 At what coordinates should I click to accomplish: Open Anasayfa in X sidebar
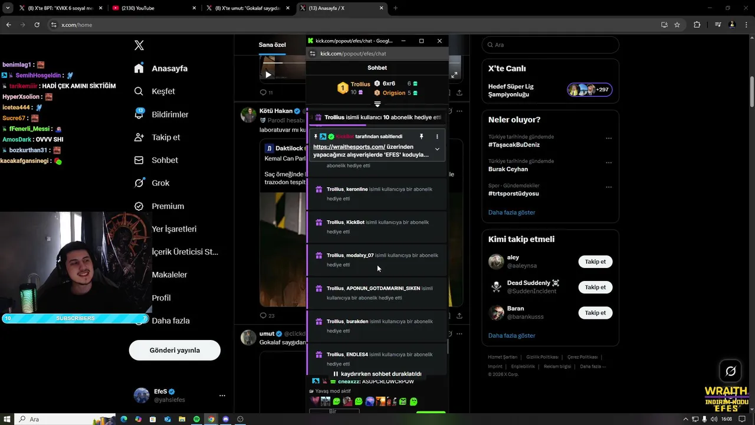click(x=160, y=68)
